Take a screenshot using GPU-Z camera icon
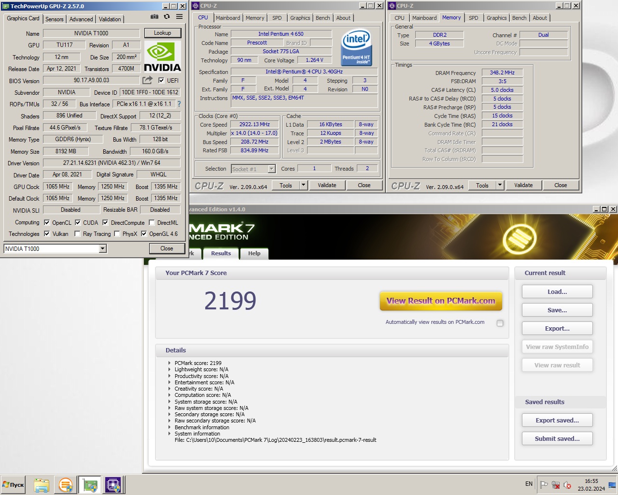 (154, 16)
